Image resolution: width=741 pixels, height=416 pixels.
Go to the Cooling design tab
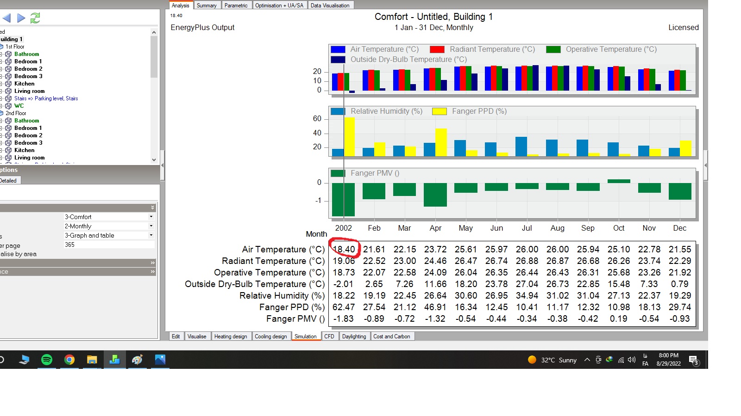(x=271, y=336)
